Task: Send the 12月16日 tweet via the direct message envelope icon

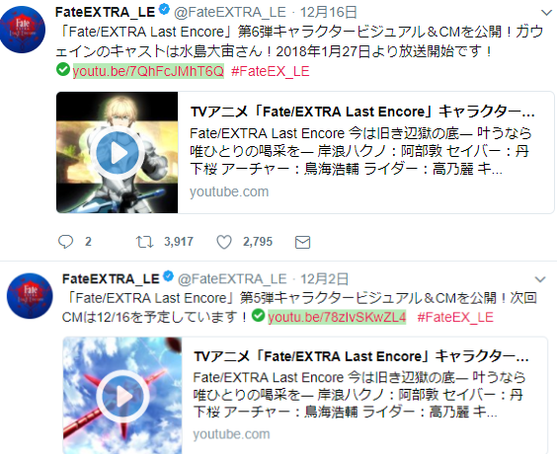Action: click(302, 243)
